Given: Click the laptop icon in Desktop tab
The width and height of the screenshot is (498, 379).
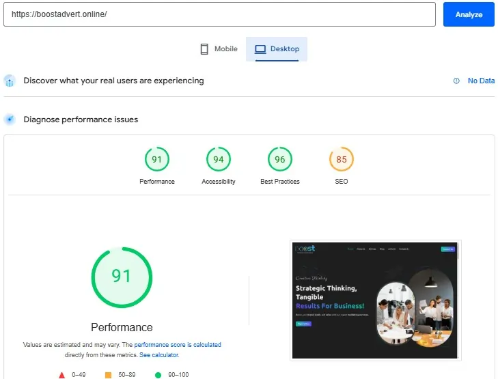Looking at the screenshot, I should coord(260,49).
